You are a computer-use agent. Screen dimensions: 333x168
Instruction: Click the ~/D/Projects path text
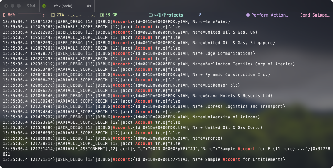tap(168, 15)
